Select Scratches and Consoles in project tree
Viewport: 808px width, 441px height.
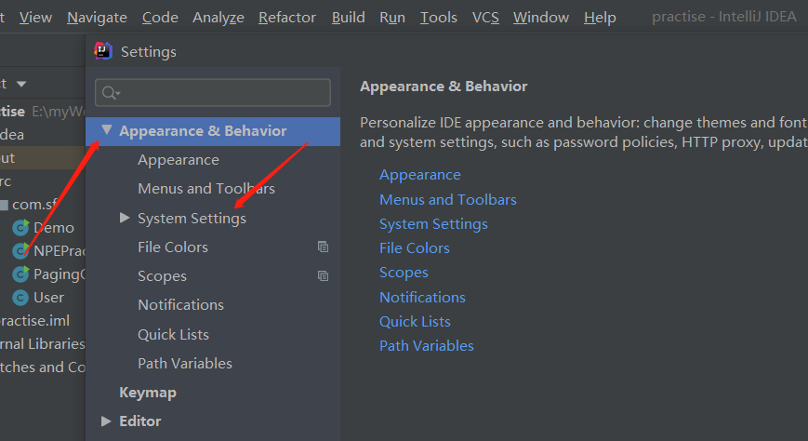coord(42,367)
